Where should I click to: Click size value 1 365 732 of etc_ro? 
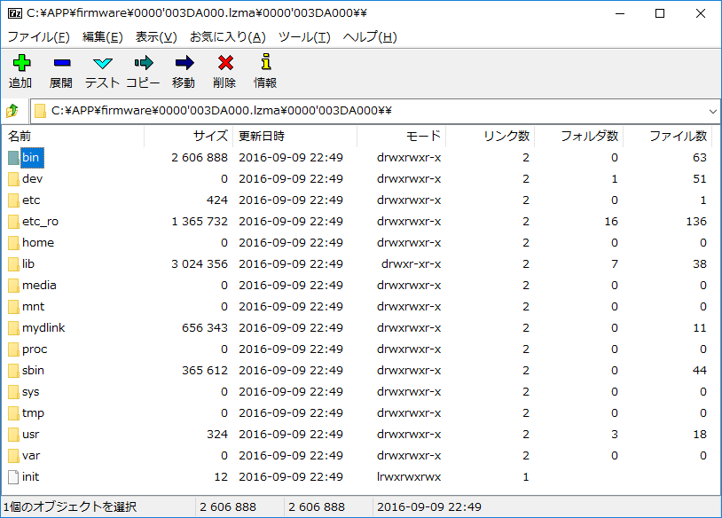click(200, 222)
